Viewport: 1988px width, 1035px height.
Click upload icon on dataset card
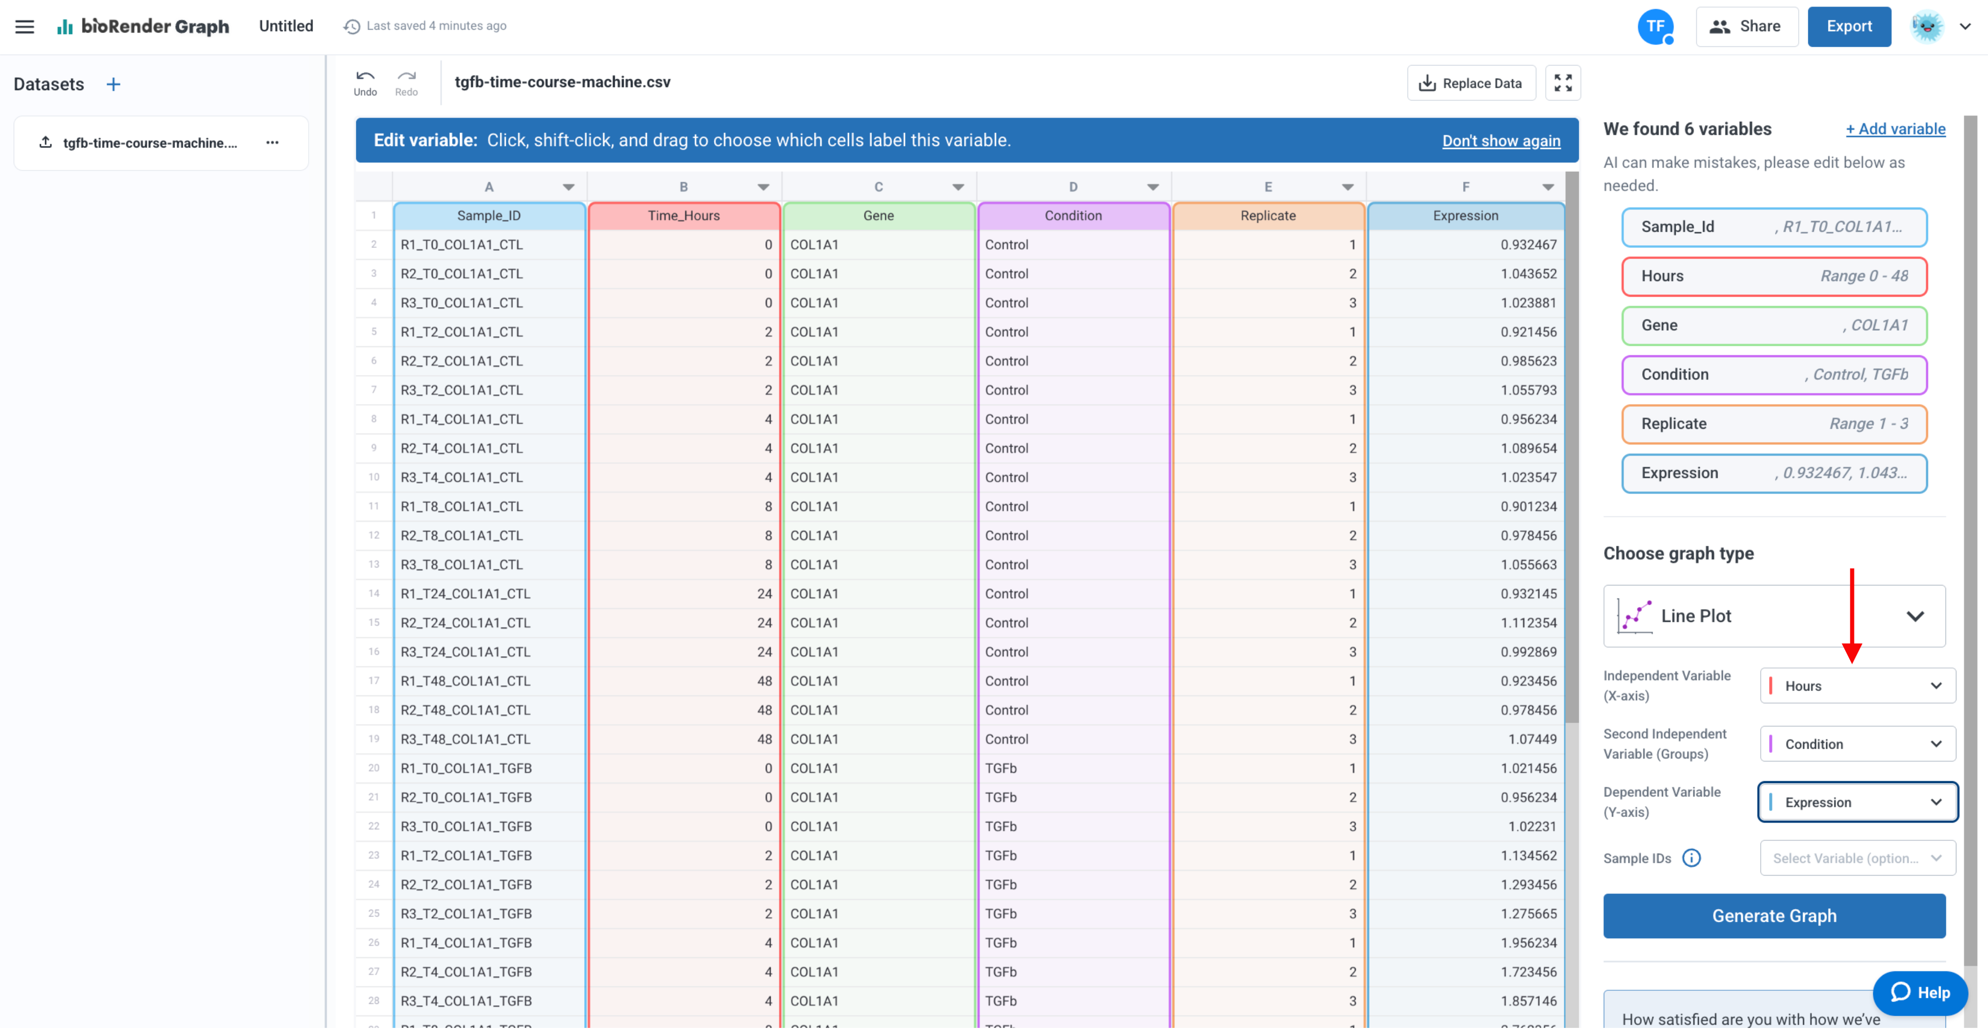tap(45, 142)
